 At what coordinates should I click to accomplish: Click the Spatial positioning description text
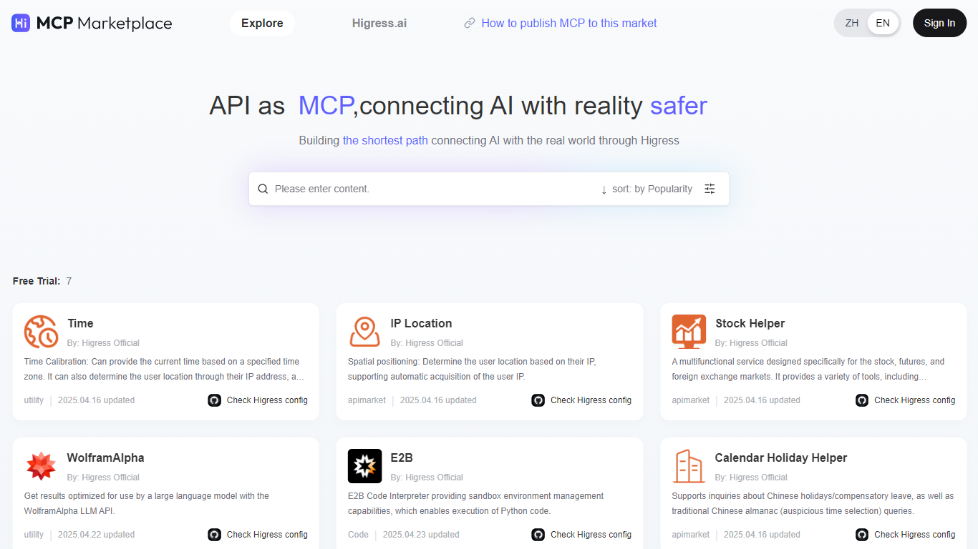tap(472, 369)
